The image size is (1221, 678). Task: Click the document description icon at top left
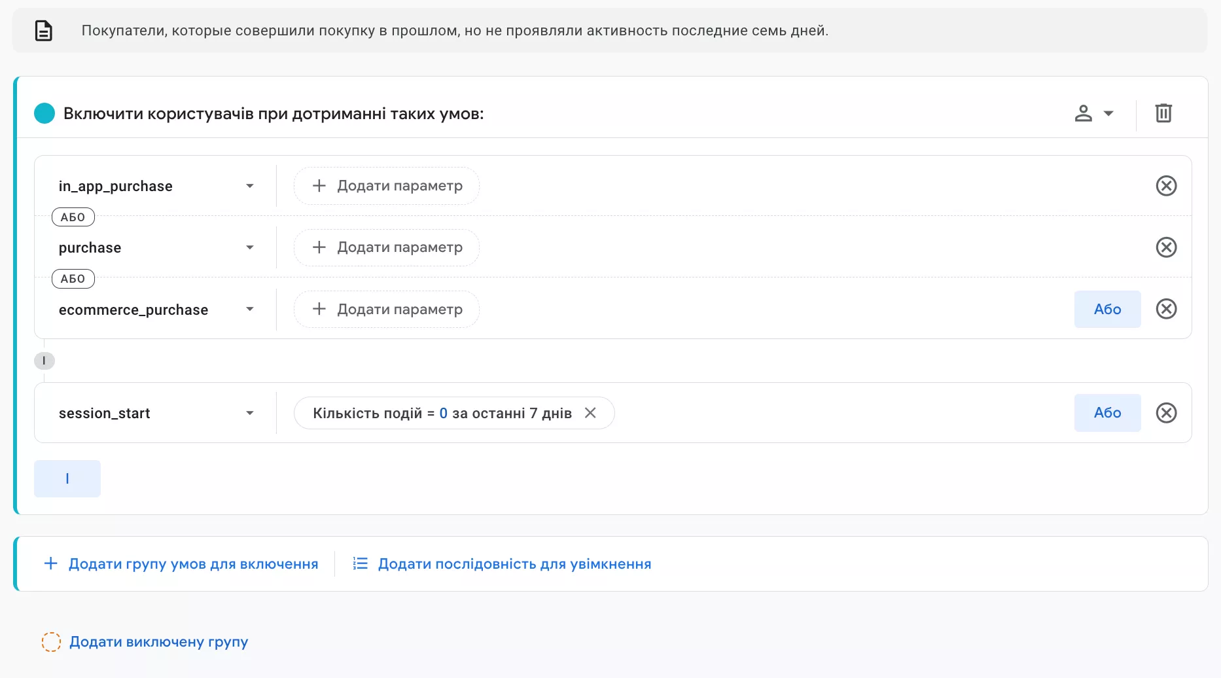pyautogui.click(x=43, y=29)
